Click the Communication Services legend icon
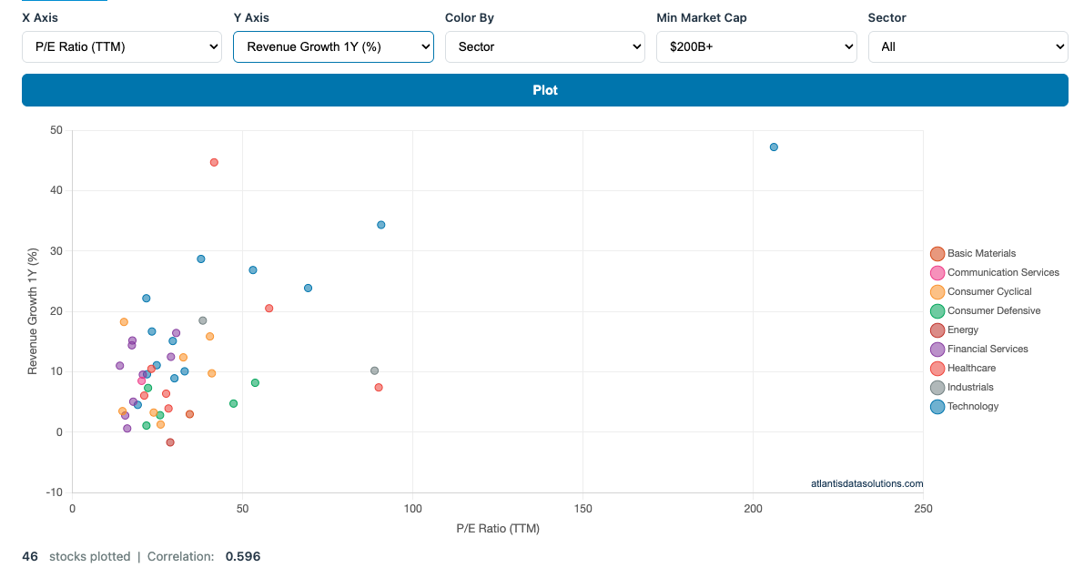Viewport: 1084px width, 578px height. point(935,272)
